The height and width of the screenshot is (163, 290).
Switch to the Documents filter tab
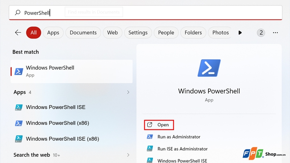coord(83,33)
